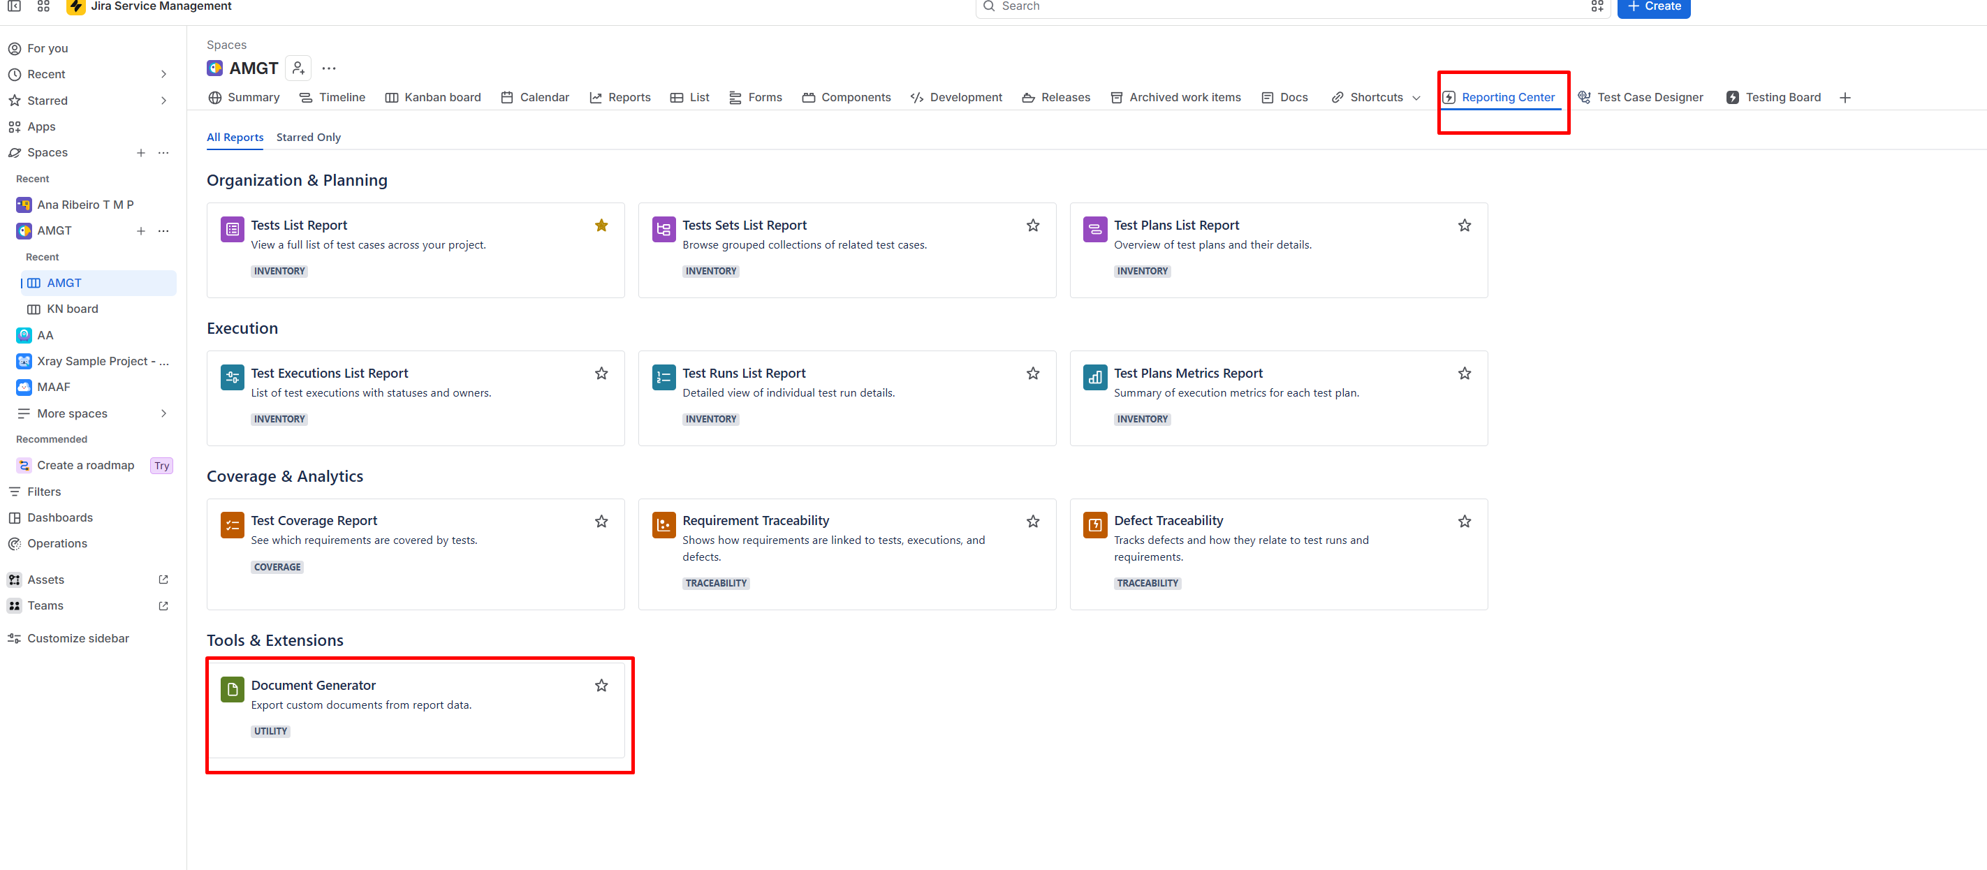Open Spaces more options ellipsis
1987x870 pixels.
pos(163,153)
